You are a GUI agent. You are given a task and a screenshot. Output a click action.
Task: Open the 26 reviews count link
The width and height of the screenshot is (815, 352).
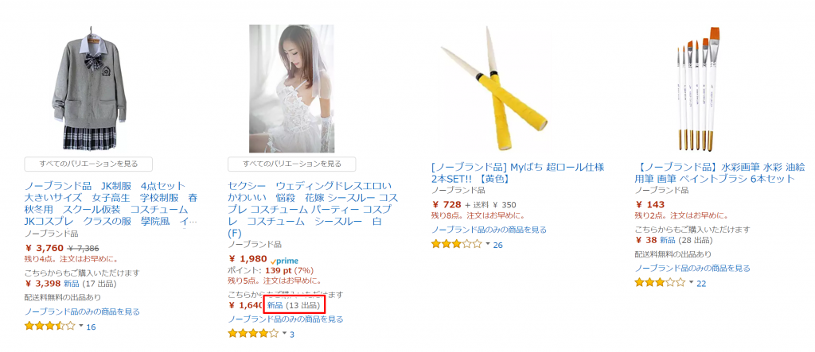click(x=498, y=245)
